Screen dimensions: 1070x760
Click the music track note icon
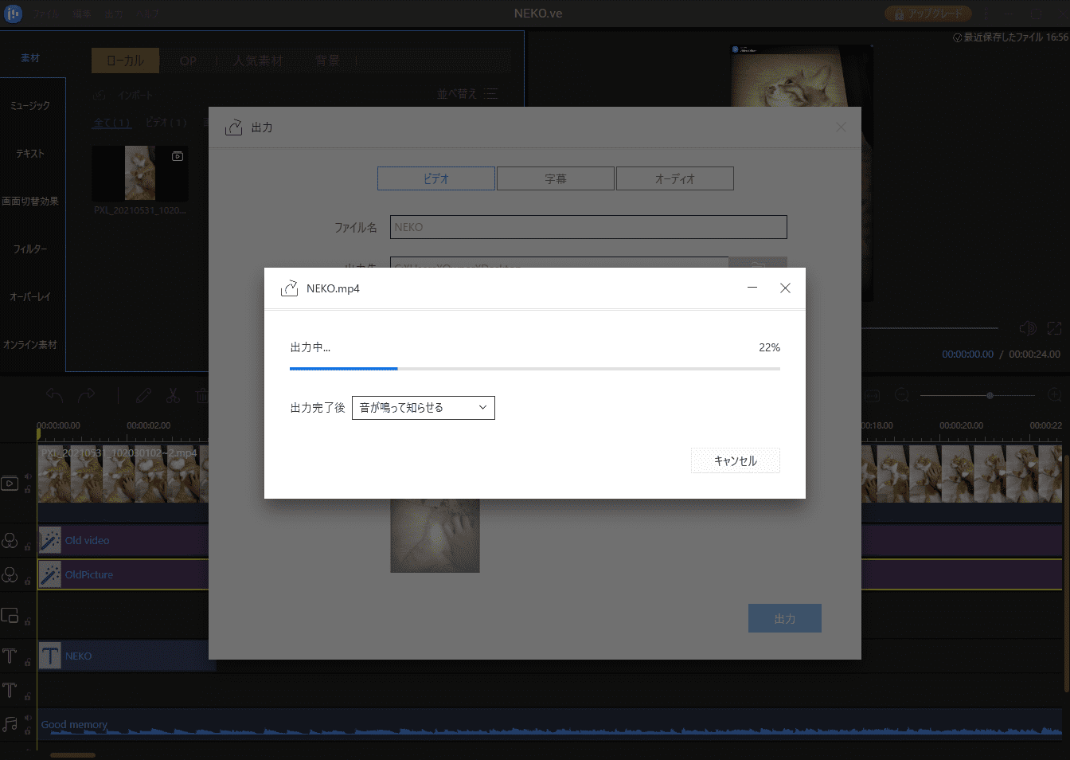[10, 724]
